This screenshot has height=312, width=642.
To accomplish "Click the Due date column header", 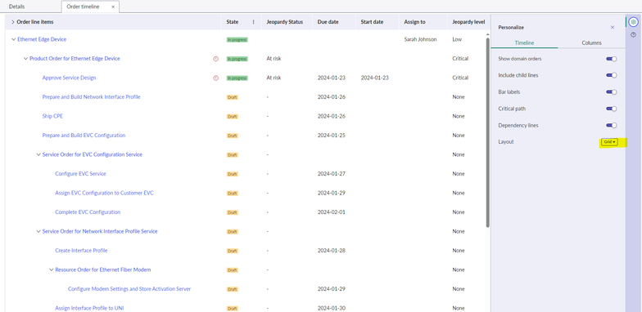I will (x=328, y=22).
